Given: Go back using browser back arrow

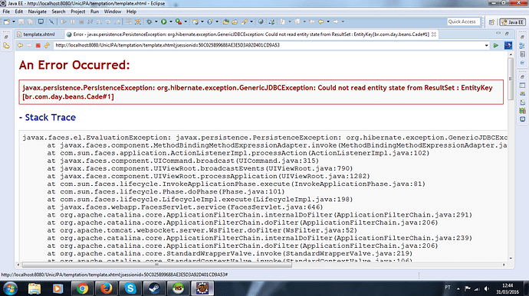Looking at the screenshot, I should [20, 45].
